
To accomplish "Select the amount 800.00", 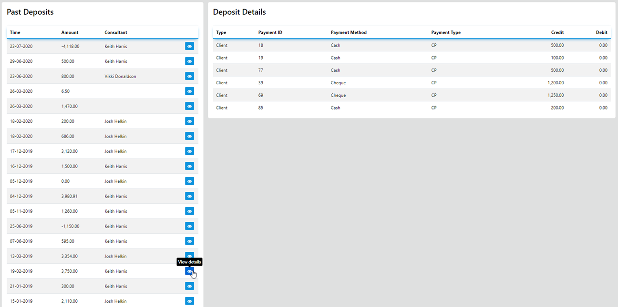I will pyautogui.click(x=67, y=76).
